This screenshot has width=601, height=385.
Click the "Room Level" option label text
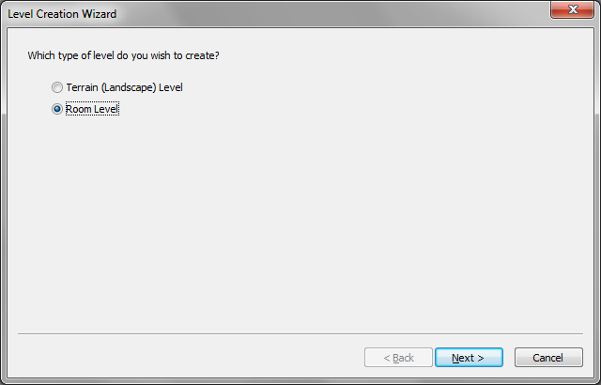pos(93,109)
